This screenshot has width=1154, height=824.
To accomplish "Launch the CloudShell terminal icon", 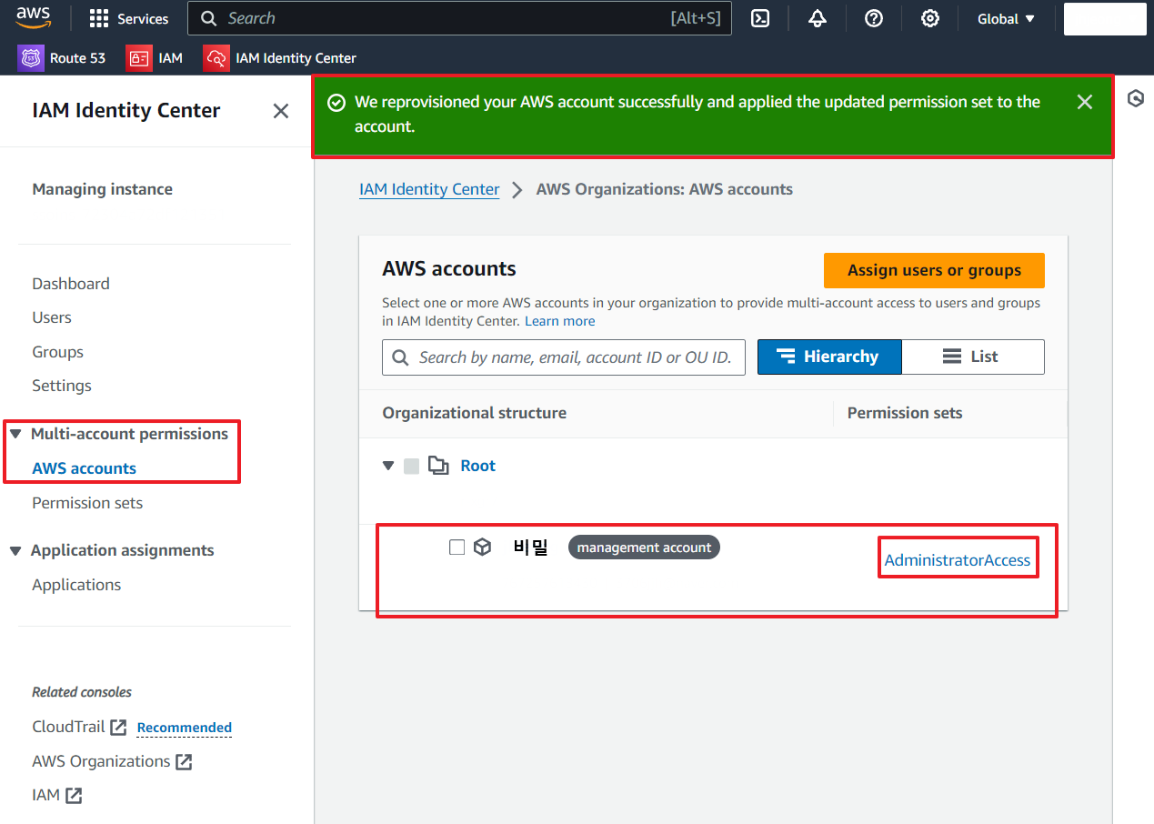I will click(760, 18).
